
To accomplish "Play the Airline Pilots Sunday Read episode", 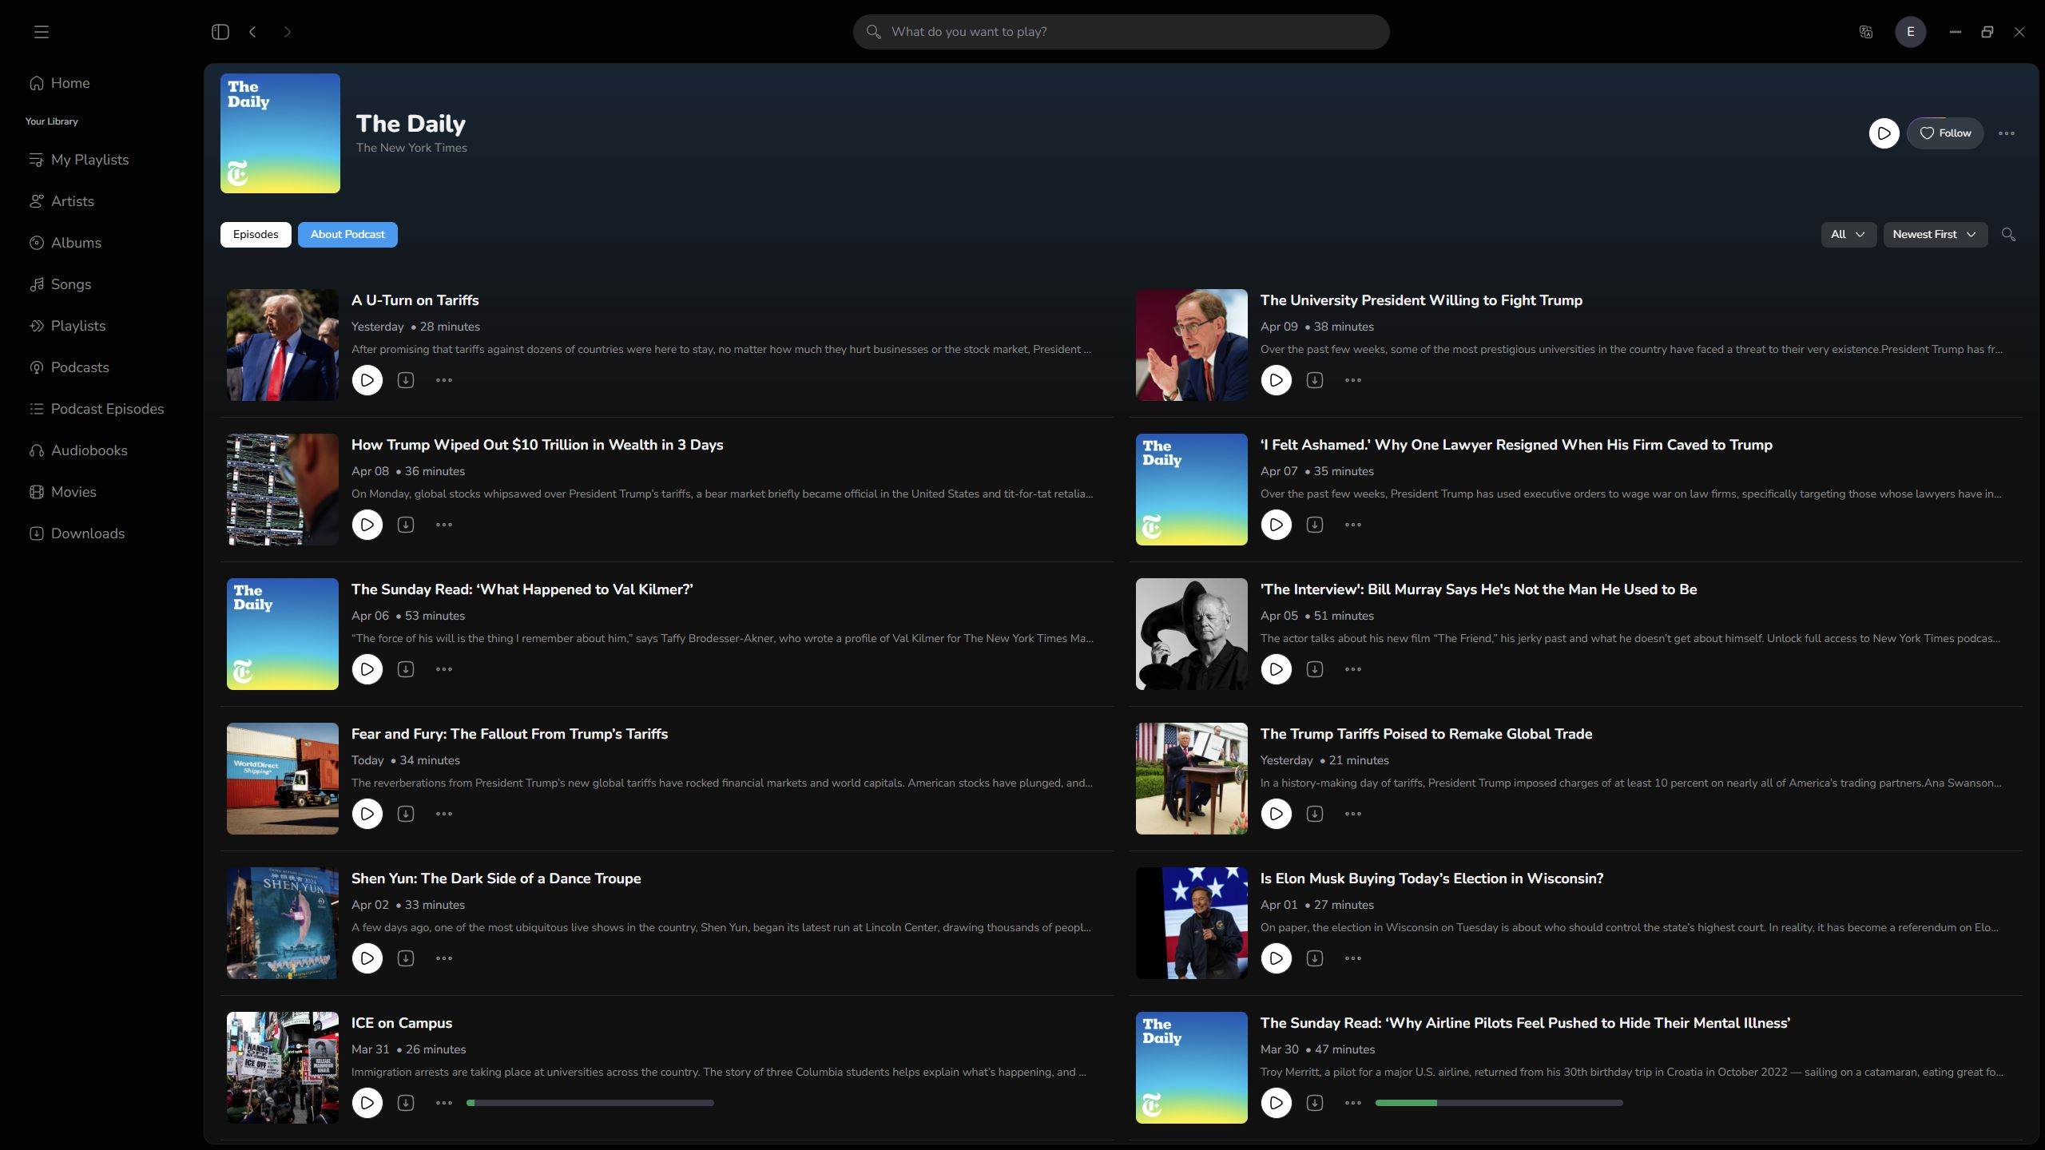I will pyautogui.click(x=1277, y=1103).
